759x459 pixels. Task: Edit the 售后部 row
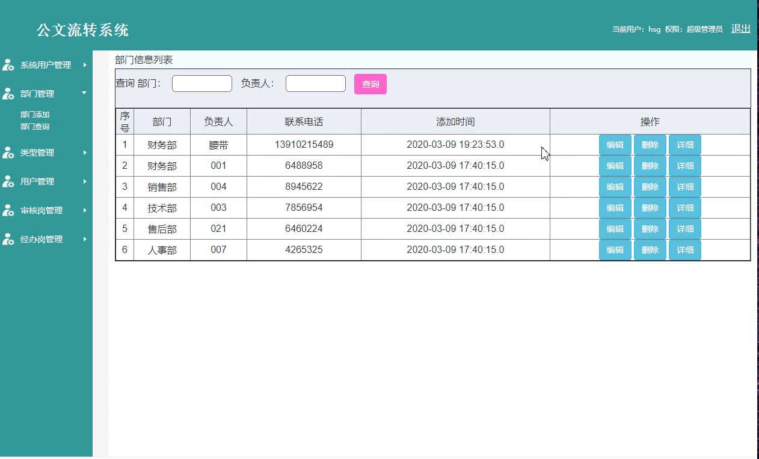(615, 229)
